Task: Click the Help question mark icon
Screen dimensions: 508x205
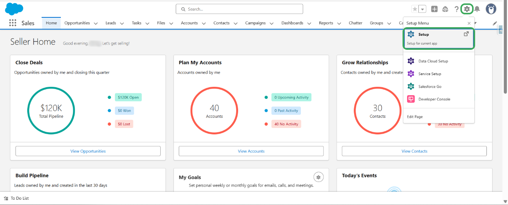Action: [x=457, y=9]
